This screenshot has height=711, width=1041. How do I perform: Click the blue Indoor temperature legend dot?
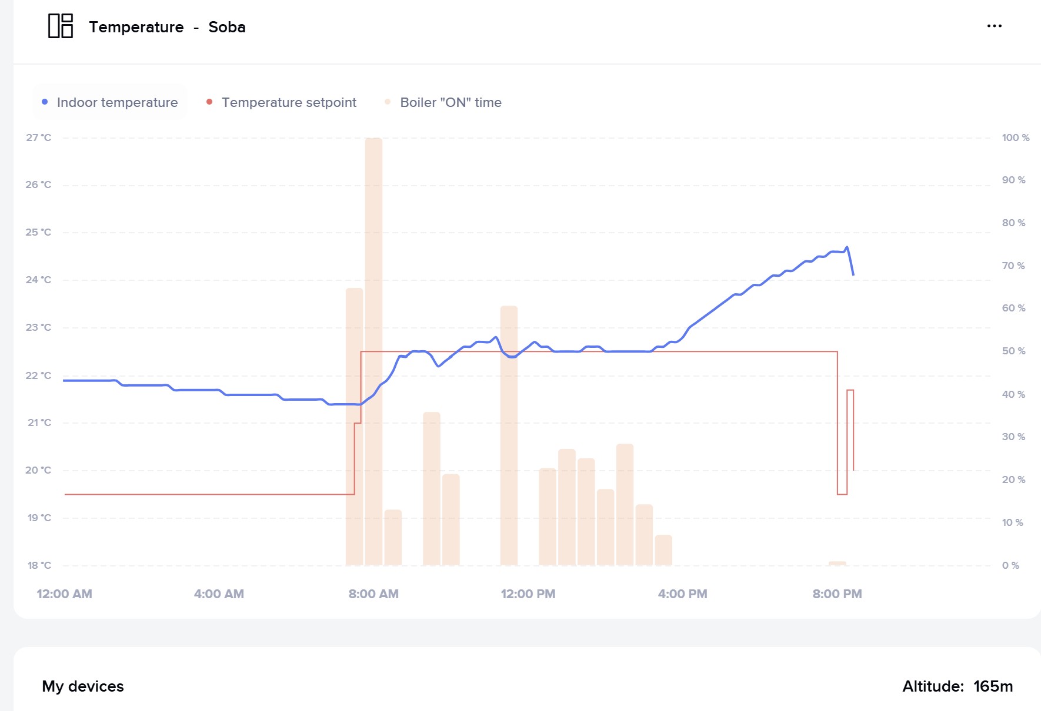(45, 102)
